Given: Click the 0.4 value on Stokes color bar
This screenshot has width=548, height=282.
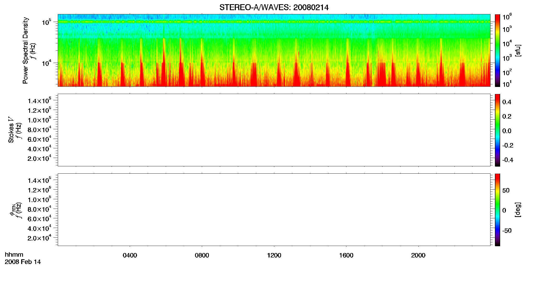Looking at the screenshot, I should click(x=507, y=102).
